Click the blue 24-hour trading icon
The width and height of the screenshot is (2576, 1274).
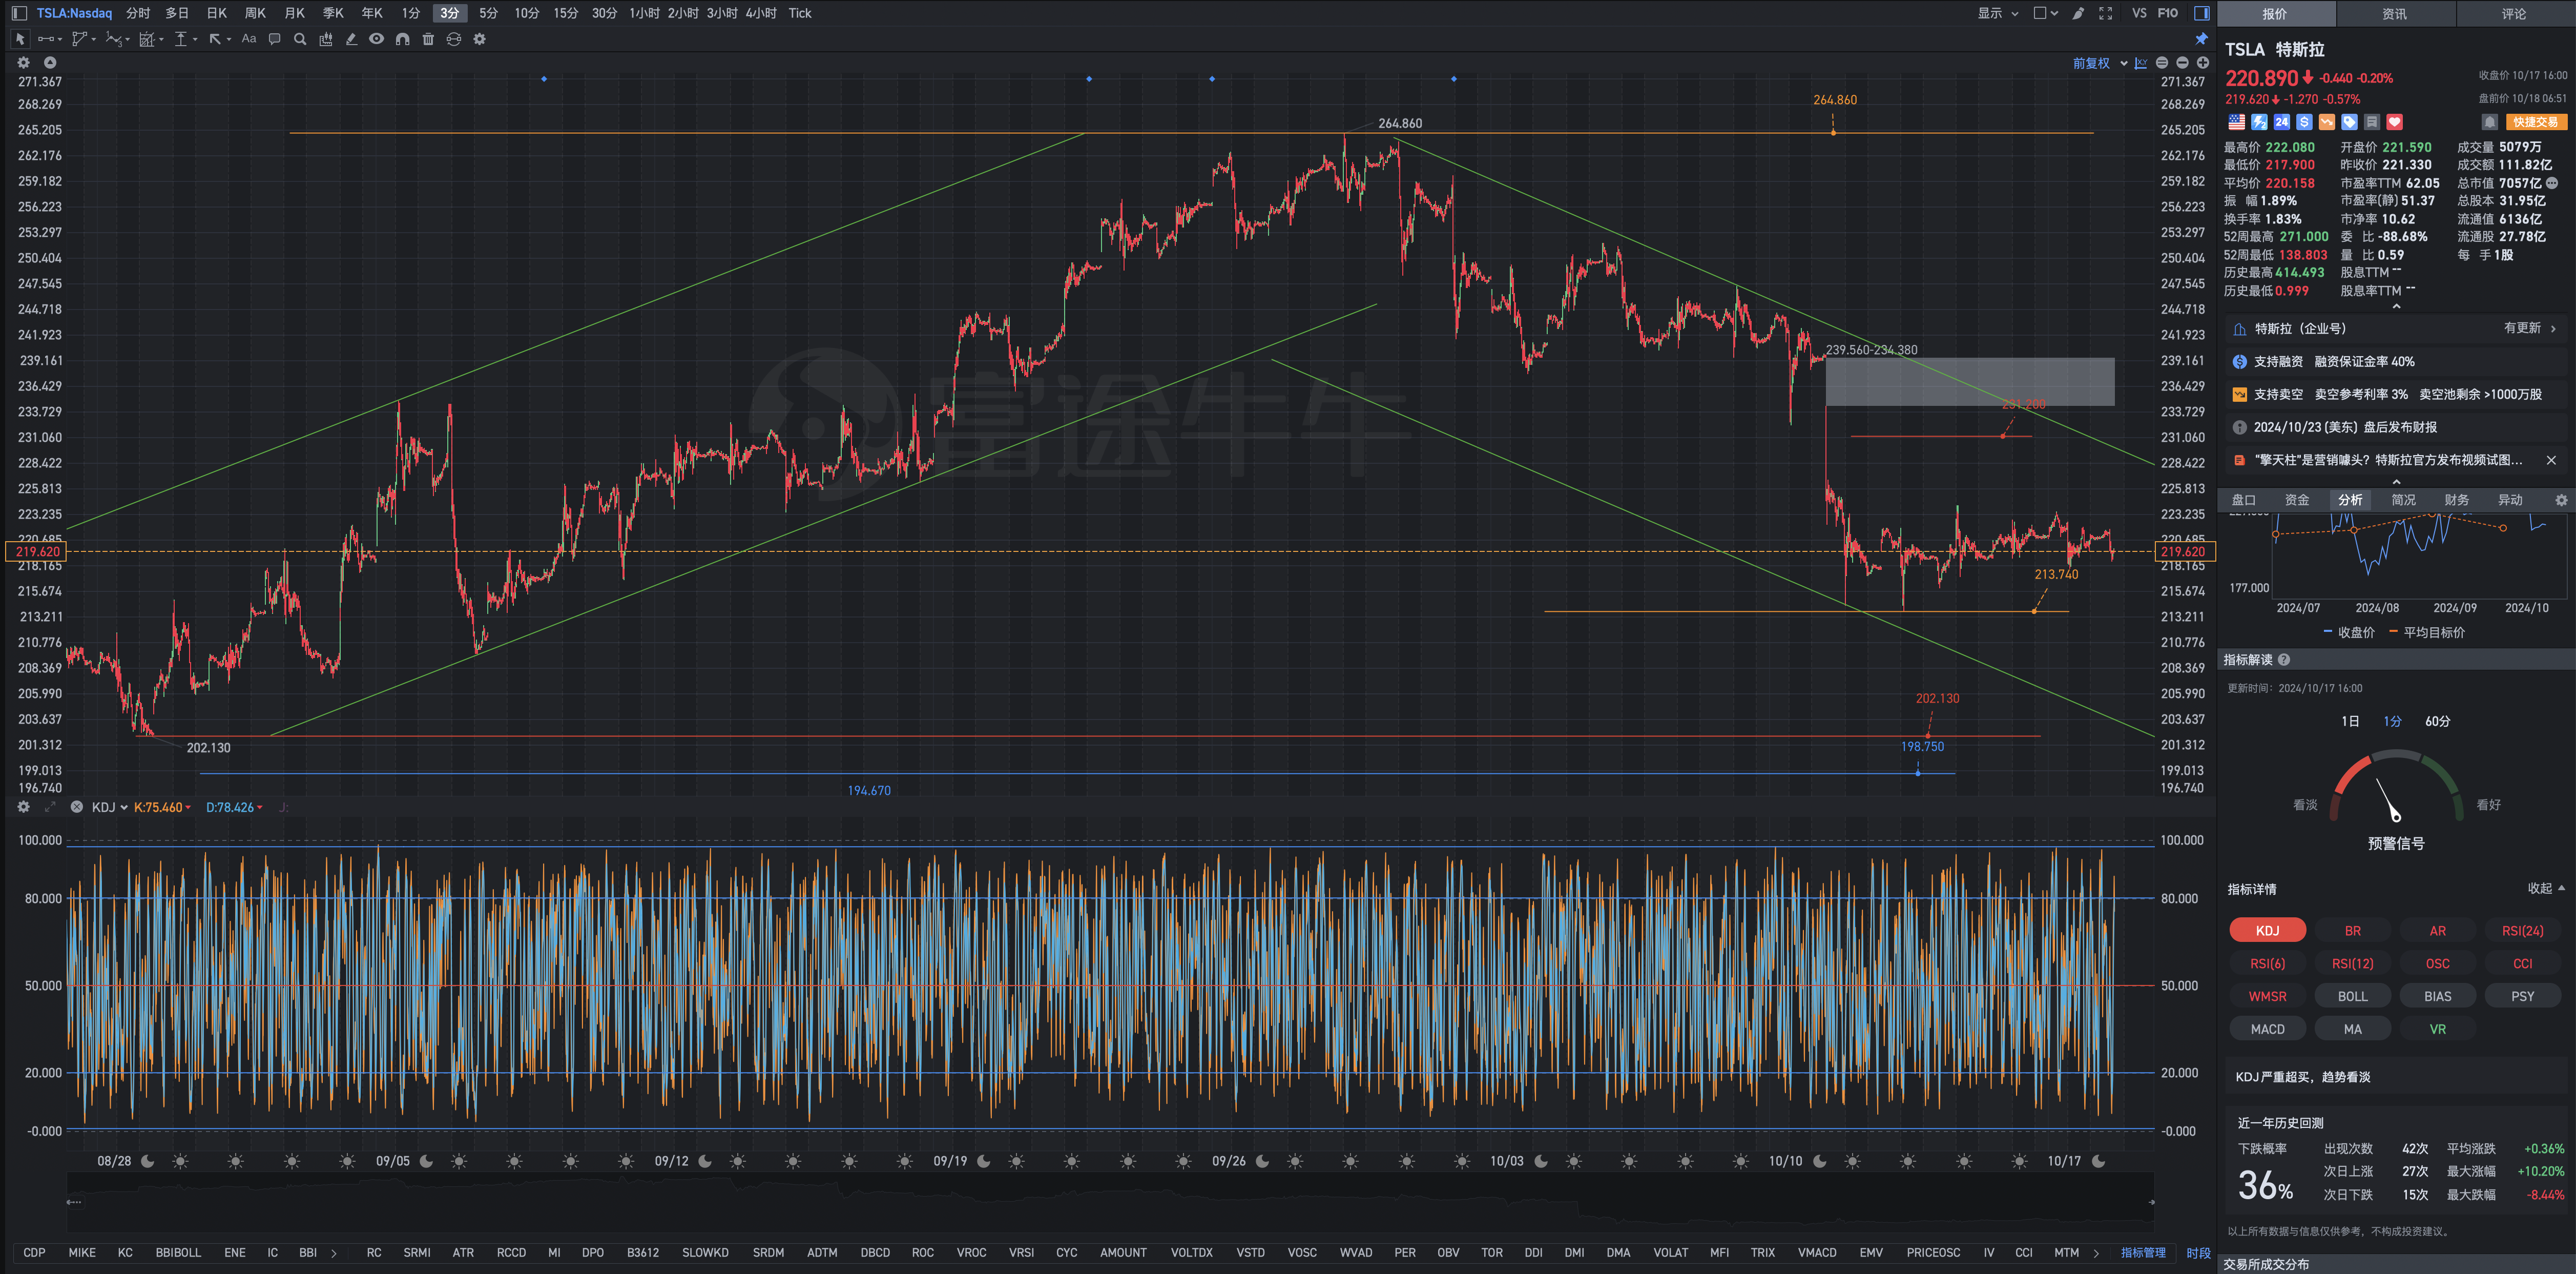point(2282,122)
